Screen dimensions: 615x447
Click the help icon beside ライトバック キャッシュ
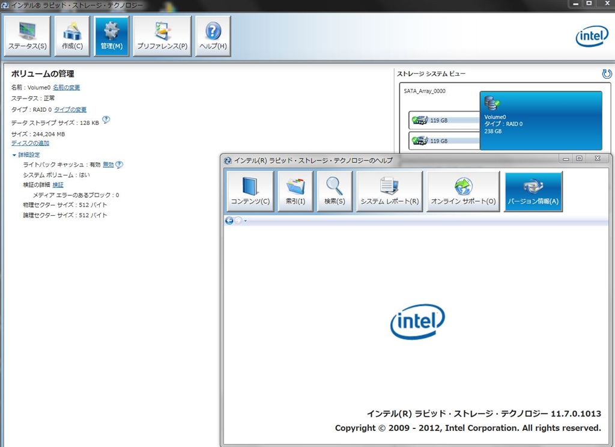[120, 165]
